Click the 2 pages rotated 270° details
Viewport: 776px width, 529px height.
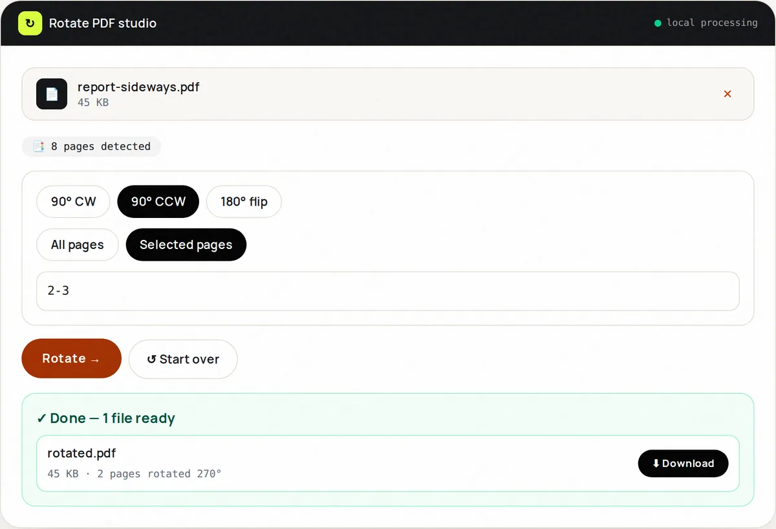click(159, 473)
